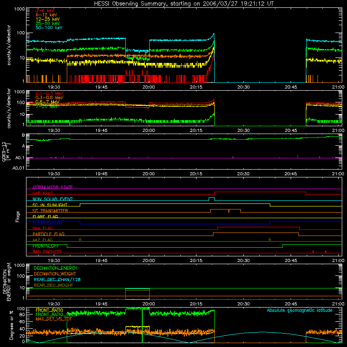Select the SAA_FLAG label
The width and height of the screenshot is (347, 347).
coord(43,228)
